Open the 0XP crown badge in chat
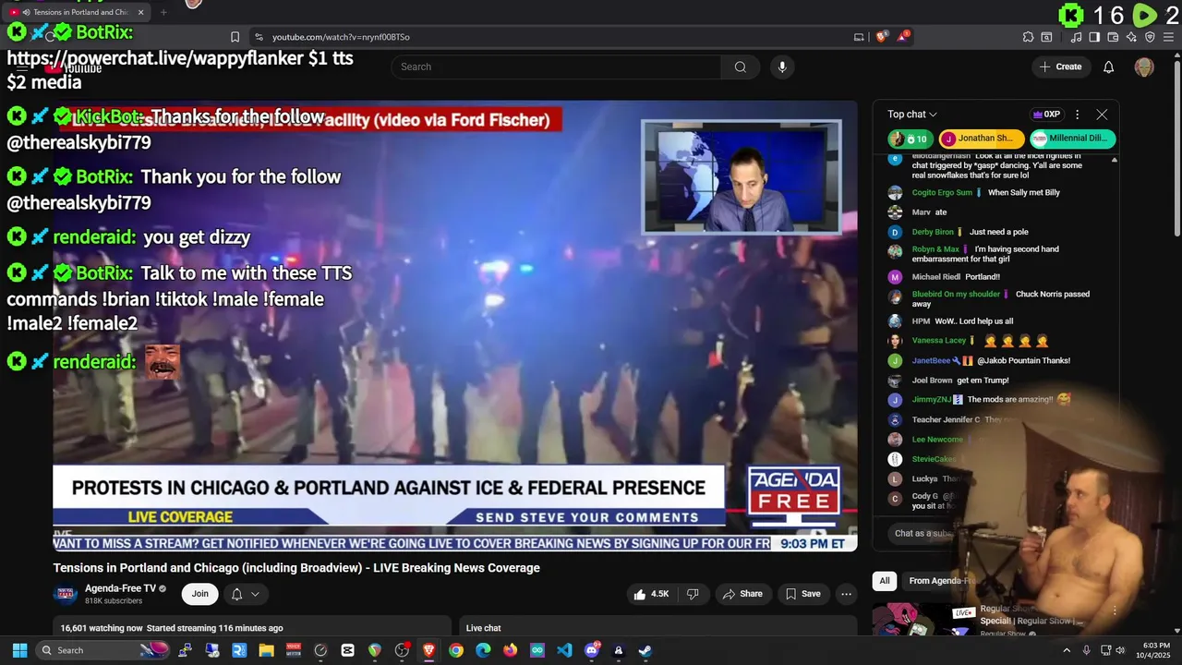Image resolution: width=1182 pixels, height=665 pixels. 1046,115
